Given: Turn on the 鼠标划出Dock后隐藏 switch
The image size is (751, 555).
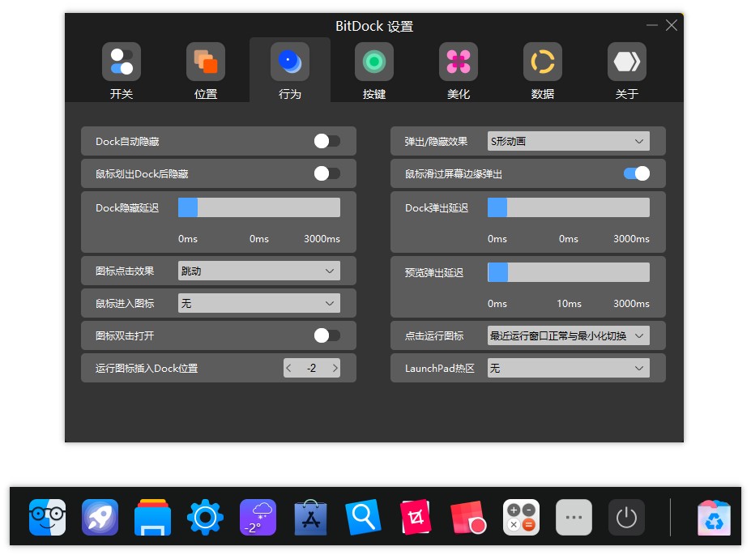Looking at the screenshot, I should 326,173.
